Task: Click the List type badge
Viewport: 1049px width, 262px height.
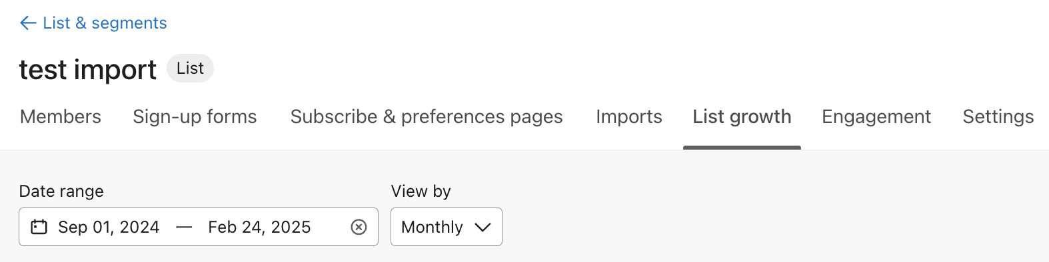Action: click(x=190, y=68)
